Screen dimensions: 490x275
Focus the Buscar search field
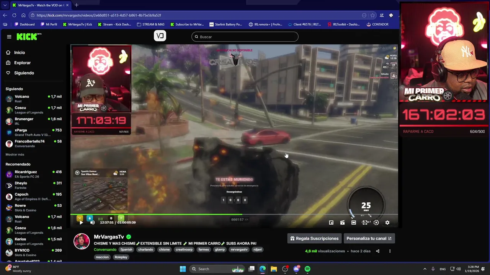(x=245, y=37)
